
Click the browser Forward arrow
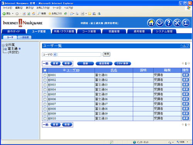(x=17, y=13)
